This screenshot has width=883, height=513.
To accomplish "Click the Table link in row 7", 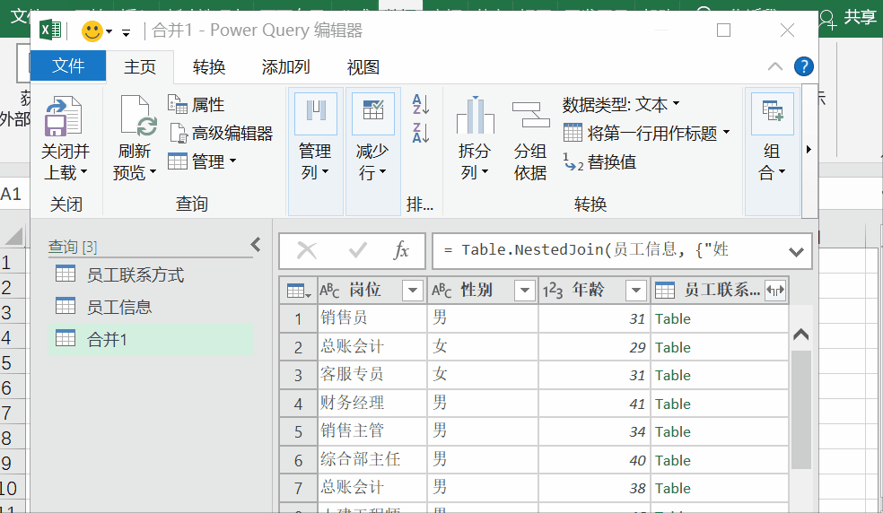I will [672, 488].
